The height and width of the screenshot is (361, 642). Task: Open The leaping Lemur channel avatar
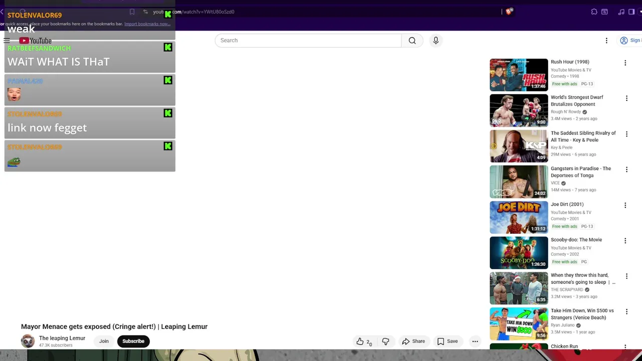tap(28, 341)
